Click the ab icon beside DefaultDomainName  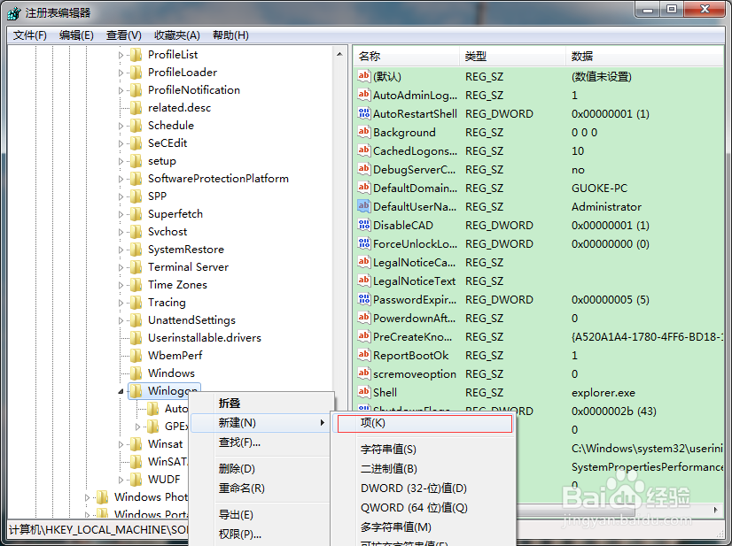click(363, 188)
